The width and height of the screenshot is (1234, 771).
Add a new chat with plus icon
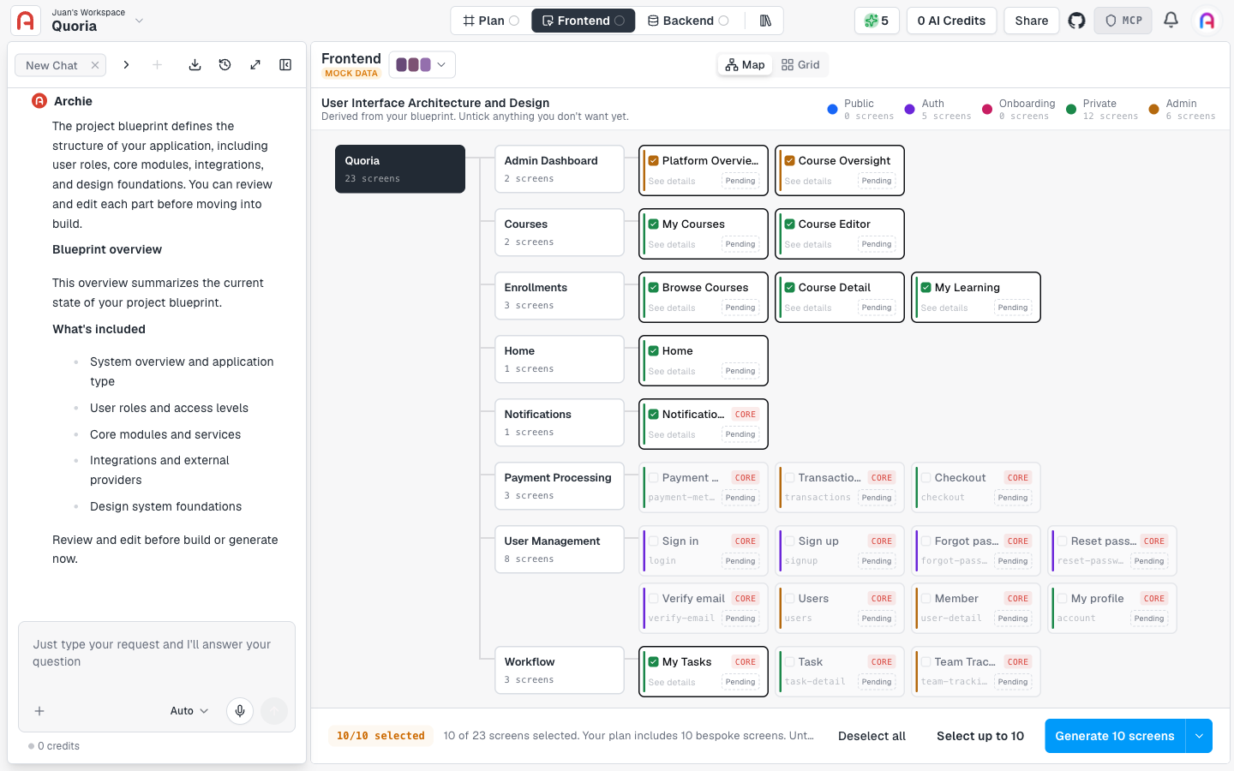coord(157,65)
